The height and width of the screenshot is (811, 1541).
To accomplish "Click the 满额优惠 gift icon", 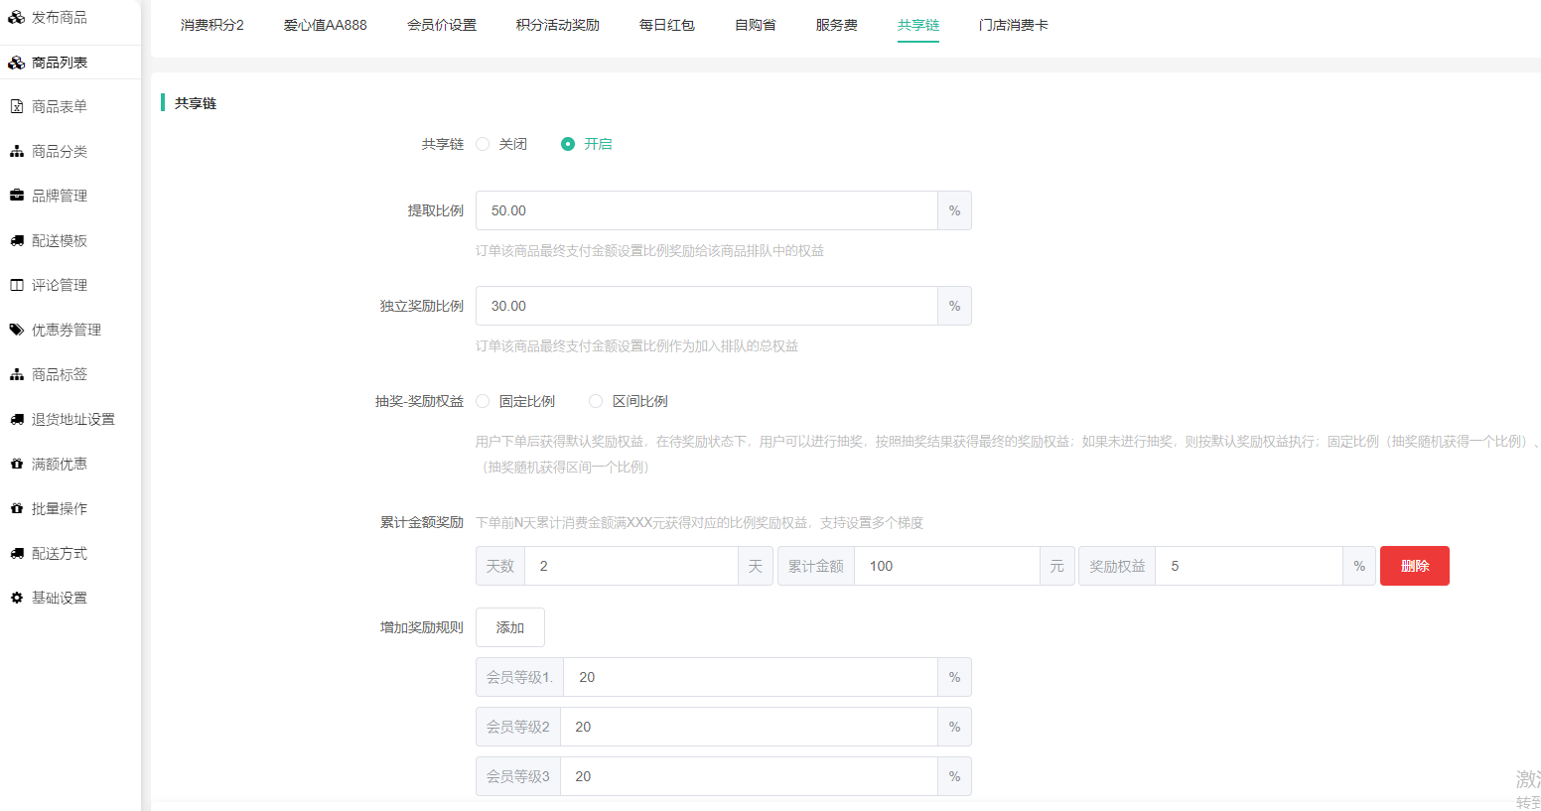I will (16, 464).
